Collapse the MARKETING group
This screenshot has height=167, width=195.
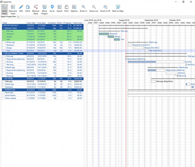(x=4, y=90)
